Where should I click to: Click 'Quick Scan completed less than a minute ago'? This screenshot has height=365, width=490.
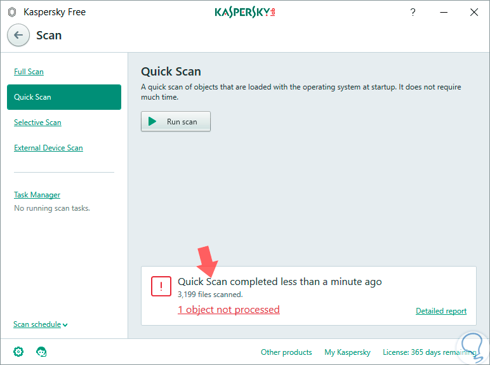280,282
